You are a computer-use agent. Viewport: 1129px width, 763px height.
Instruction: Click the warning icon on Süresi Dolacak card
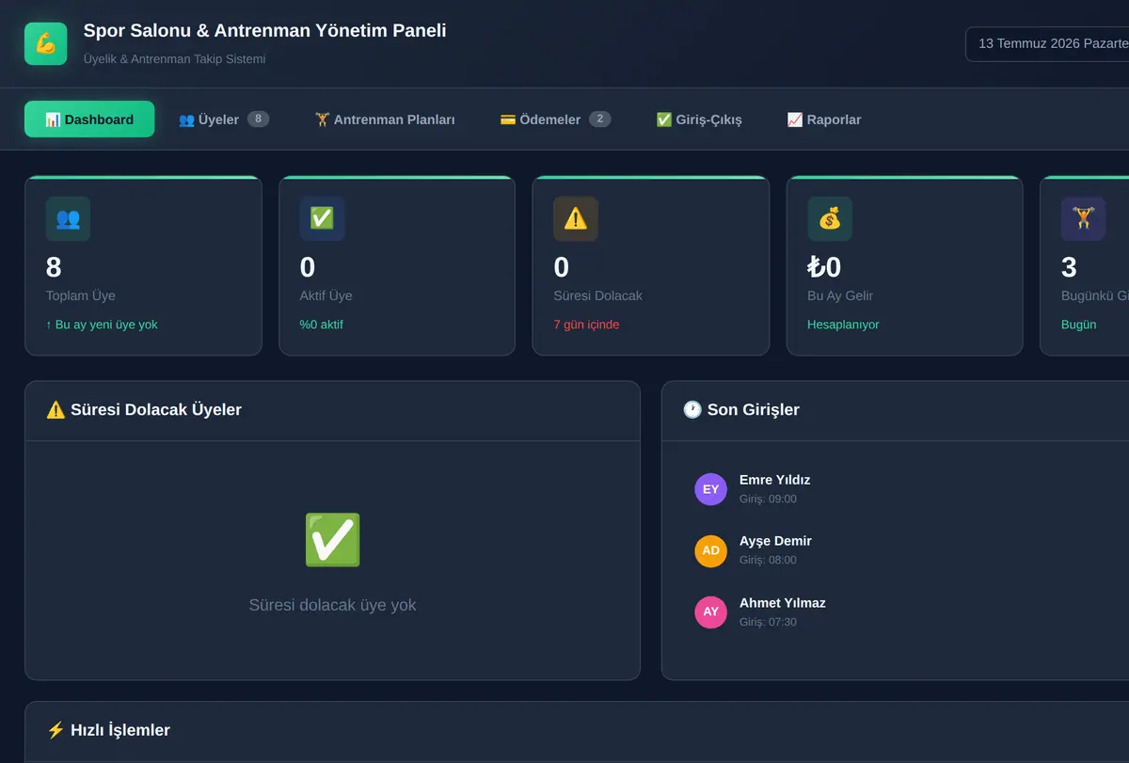click(576, 218)
